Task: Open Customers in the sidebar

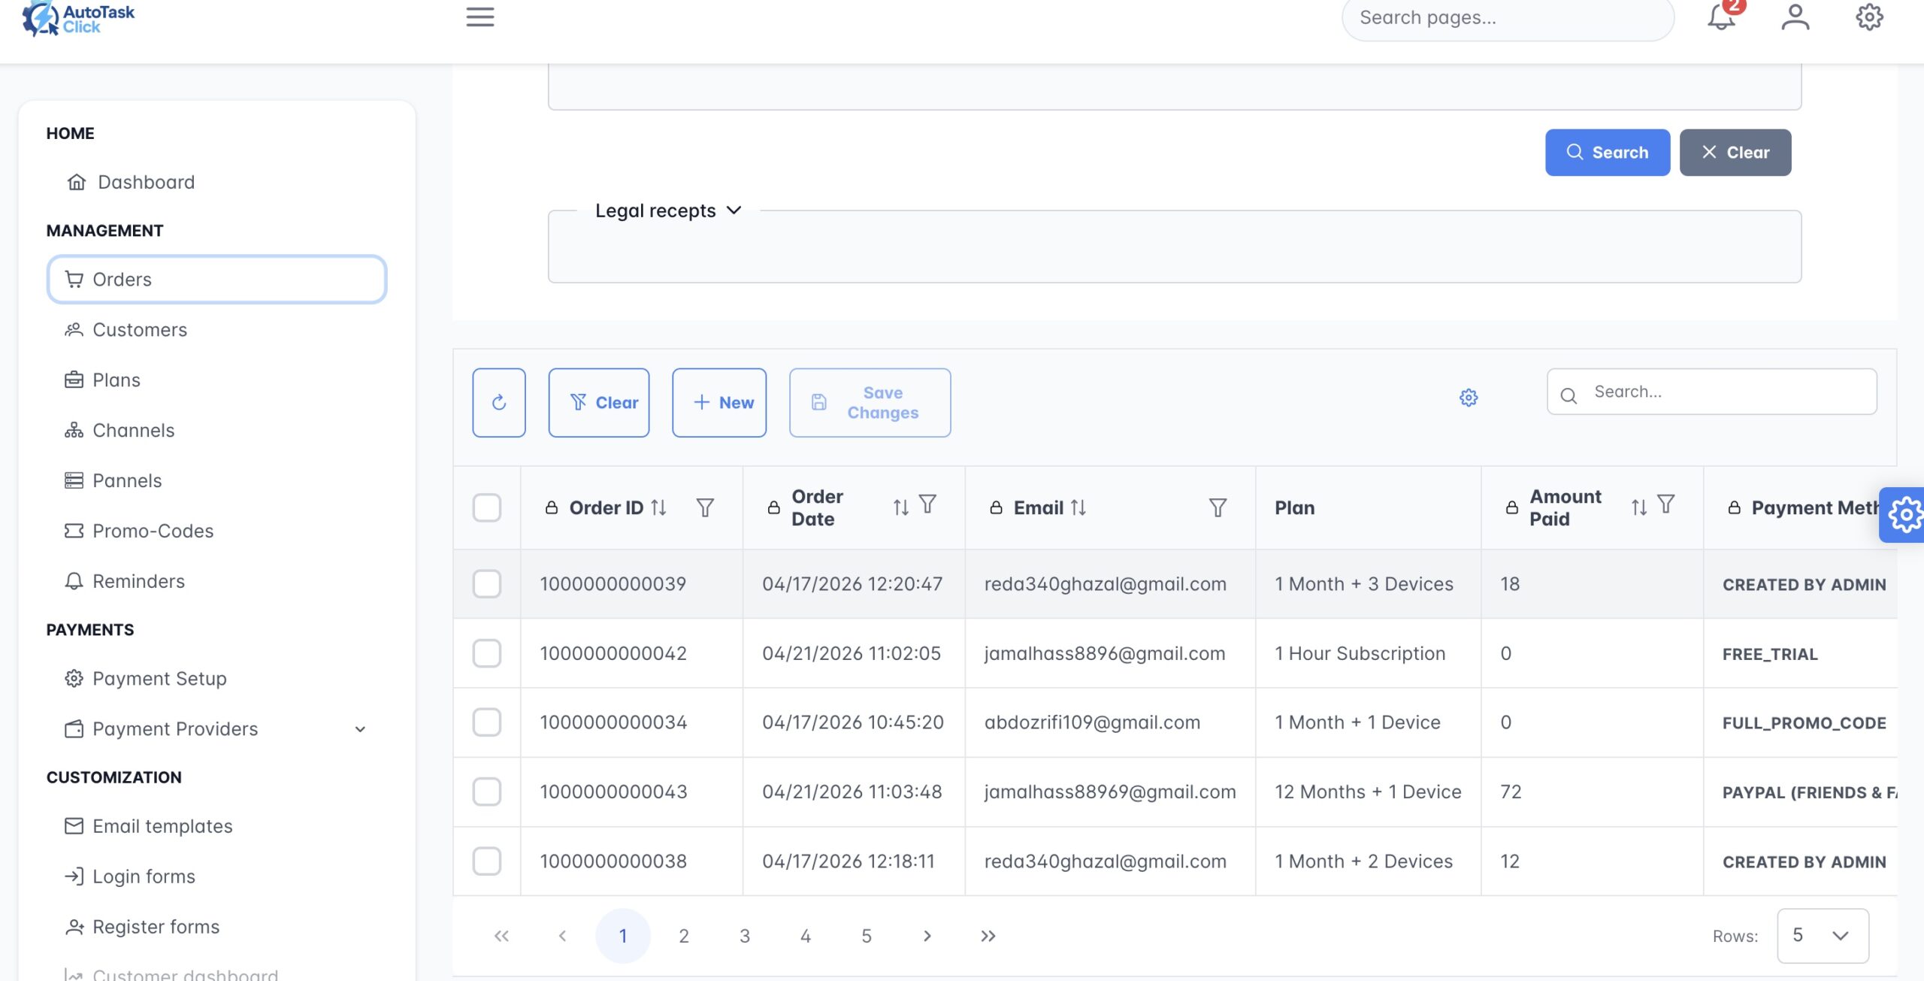Action: pyautogui.click(x=216, y=330)
